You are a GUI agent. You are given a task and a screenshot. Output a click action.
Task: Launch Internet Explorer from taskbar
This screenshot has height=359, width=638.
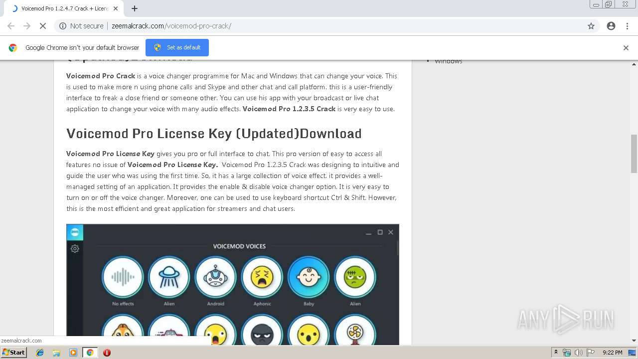pyautogui.click(x=40, y=353)
